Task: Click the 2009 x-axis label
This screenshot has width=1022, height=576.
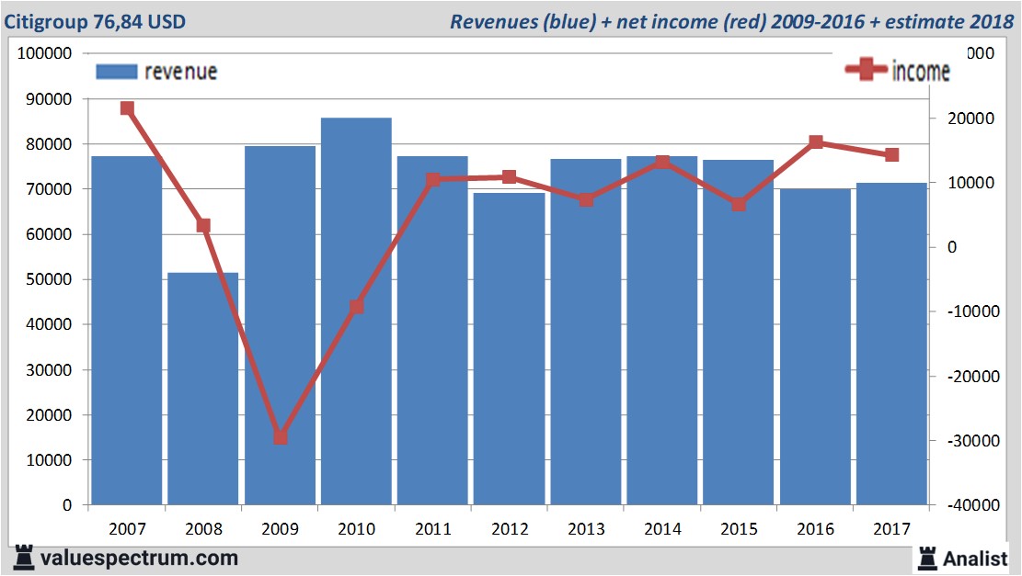Action: pyautogui.click(x=281, y=528)
